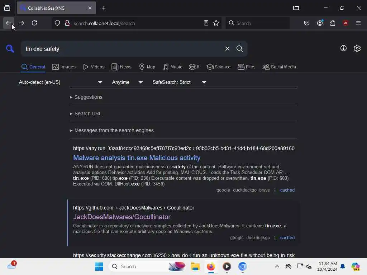The height and width of the screenshot is (275, 367).
Task: Open the github.com result URL line
Action: point(134,208)
